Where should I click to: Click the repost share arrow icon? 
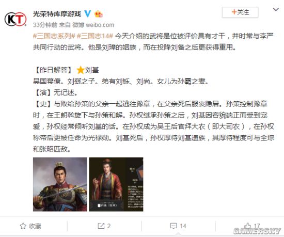pos(101,226)
